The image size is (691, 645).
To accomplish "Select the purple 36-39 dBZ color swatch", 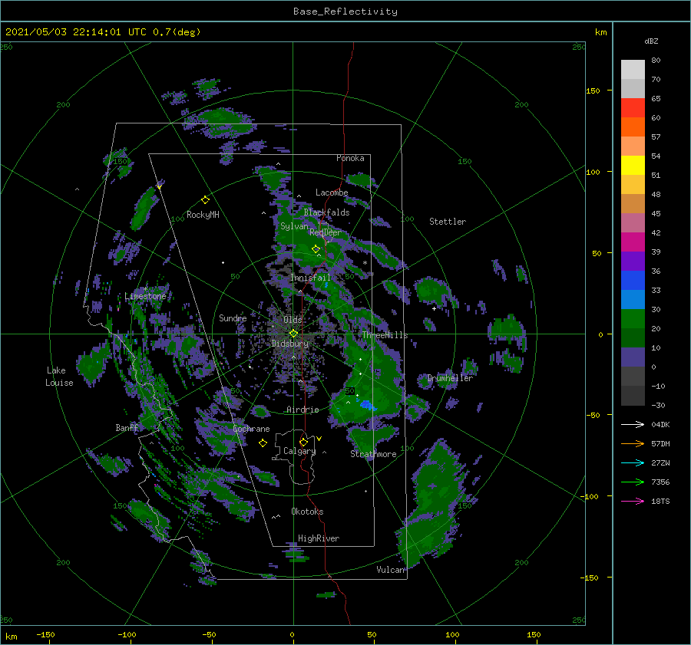I will tap(633, 261).
